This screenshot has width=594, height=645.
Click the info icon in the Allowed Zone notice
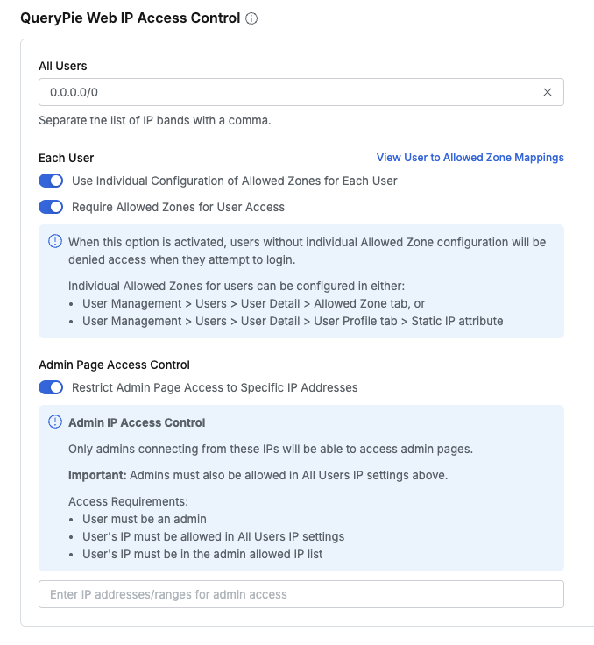click(55, 241)
